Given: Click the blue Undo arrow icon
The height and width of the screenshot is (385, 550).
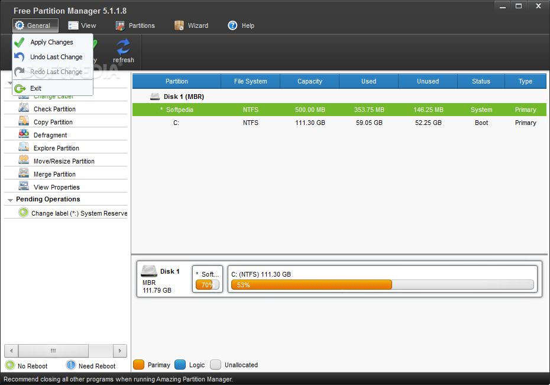Looking at the screenshot, I should [x=20, y=57].
